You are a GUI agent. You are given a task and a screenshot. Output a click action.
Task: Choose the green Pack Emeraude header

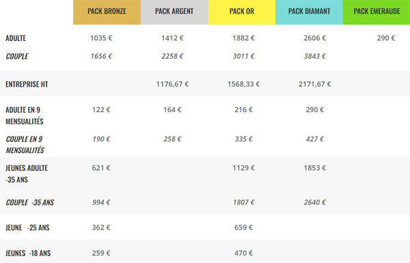[x=377, y=12]
